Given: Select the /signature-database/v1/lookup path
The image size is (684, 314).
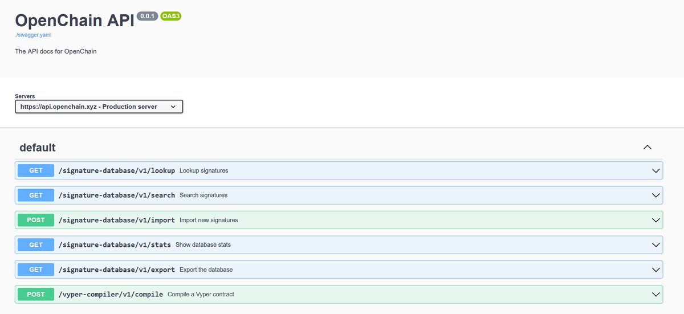Looking at the screenshot, I should point(117,170).
